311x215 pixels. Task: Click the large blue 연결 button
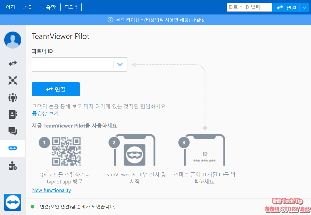[x=56, y=89]
